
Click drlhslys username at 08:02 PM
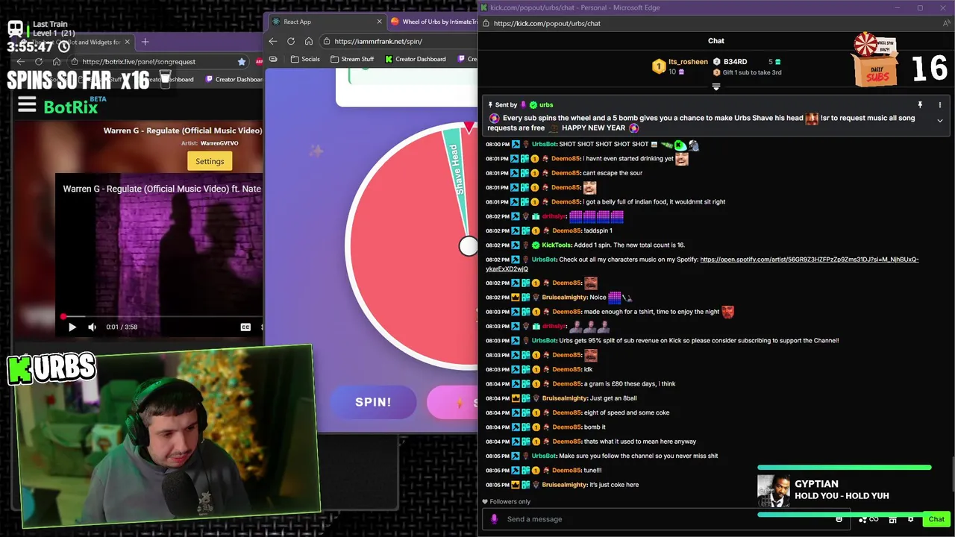[554, 216]
